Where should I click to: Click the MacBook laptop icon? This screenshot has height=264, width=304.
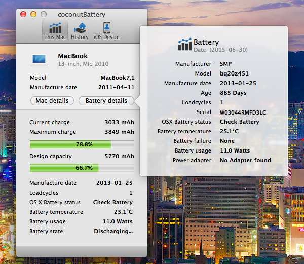[39, 60]
